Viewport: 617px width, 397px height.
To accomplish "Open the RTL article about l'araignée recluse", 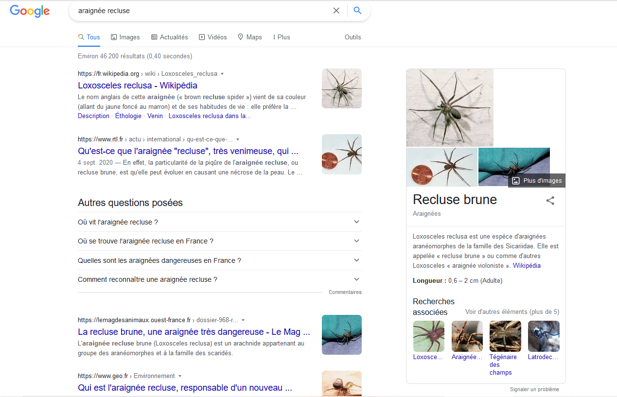I will (x=188, y=151).
